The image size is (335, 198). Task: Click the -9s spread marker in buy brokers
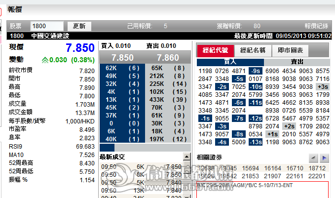point(256,71)
